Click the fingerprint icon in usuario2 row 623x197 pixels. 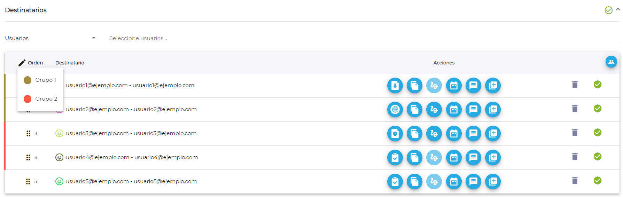pos(395,110)
